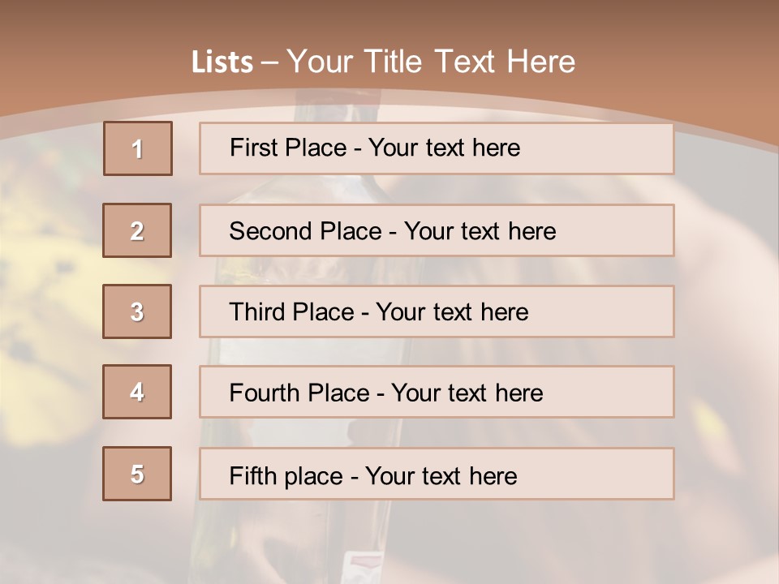Image resolution: width=779 pixels, height=584 pixels.
Task: Click the number 1 box
Action: [138, 148]
